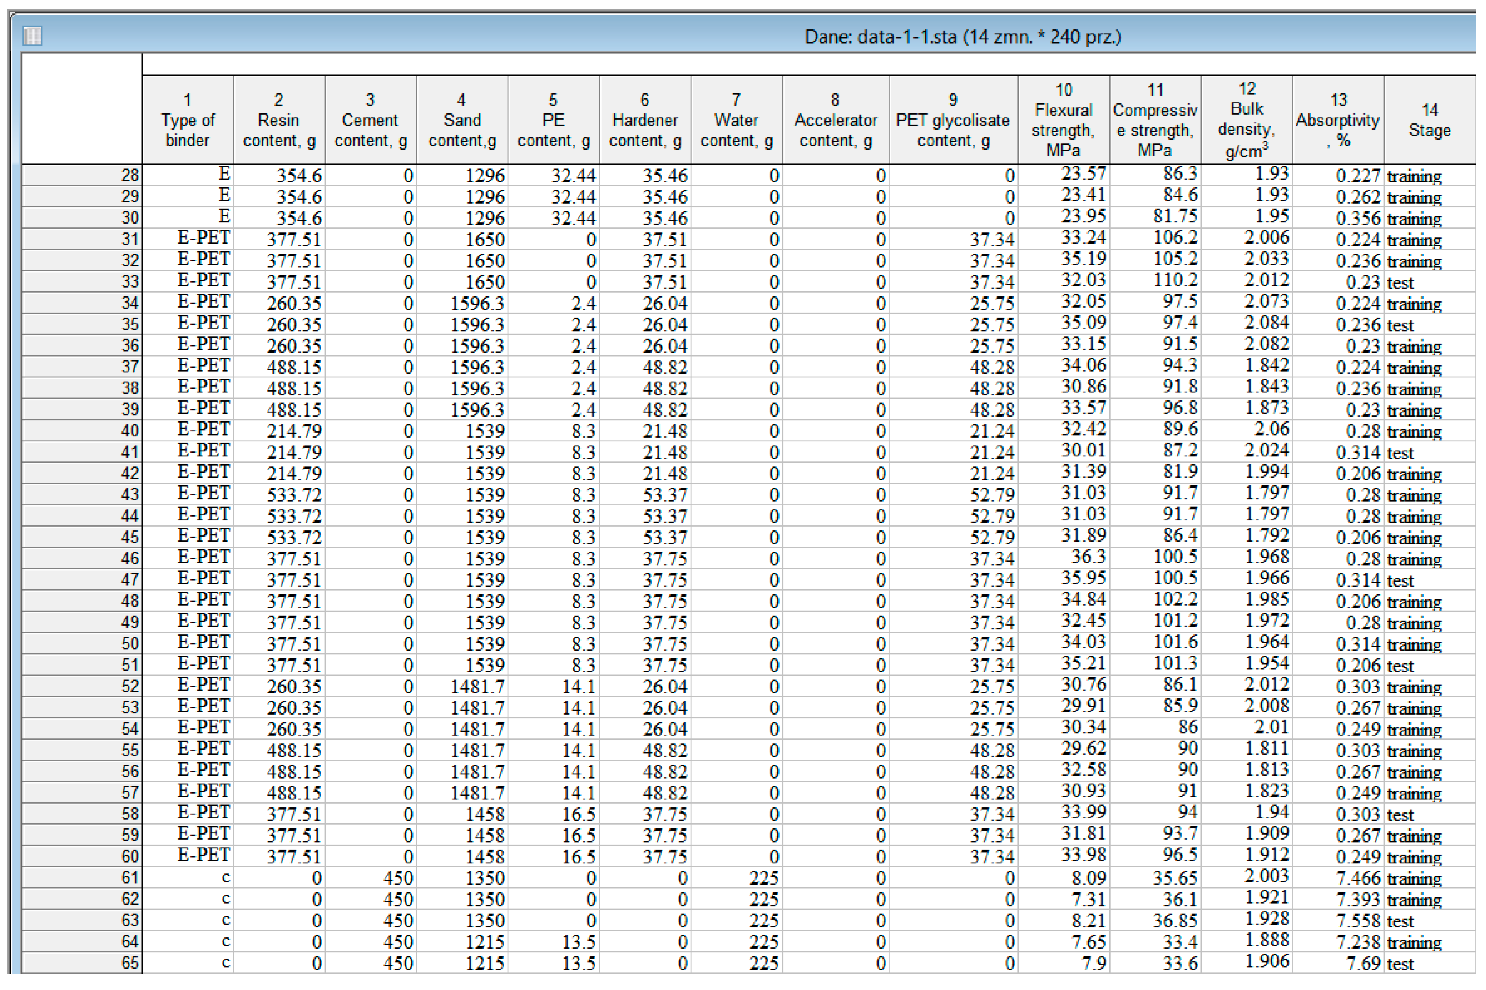
Task: Click the Compressive strength cell in row 33
Action: coord(1155,282)
